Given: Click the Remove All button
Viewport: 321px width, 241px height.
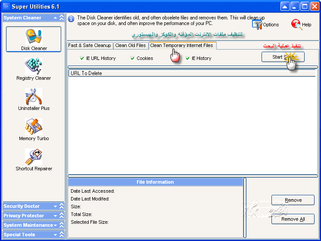Looking at the screenshot, I should (x=293, y=219).
